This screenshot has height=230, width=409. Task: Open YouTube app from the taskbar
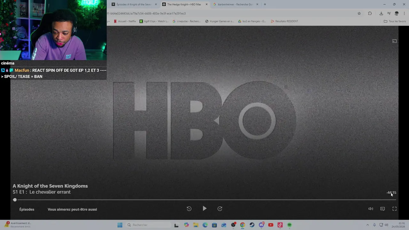[x=271, y=225]
